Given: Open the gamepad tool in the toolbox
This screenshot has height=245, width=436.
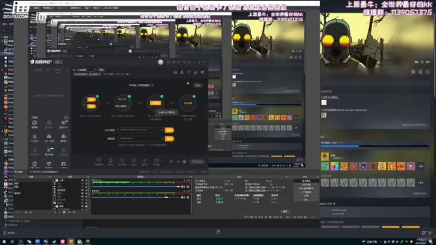Looking at the screenshot, I should pyautogui.click(x=63, y=164).
